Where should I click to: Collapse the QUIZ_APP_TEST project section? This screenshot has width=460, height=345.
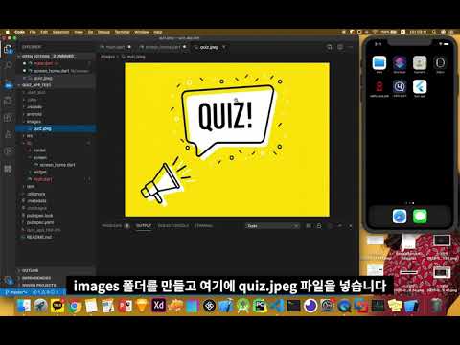coord(56,85)
